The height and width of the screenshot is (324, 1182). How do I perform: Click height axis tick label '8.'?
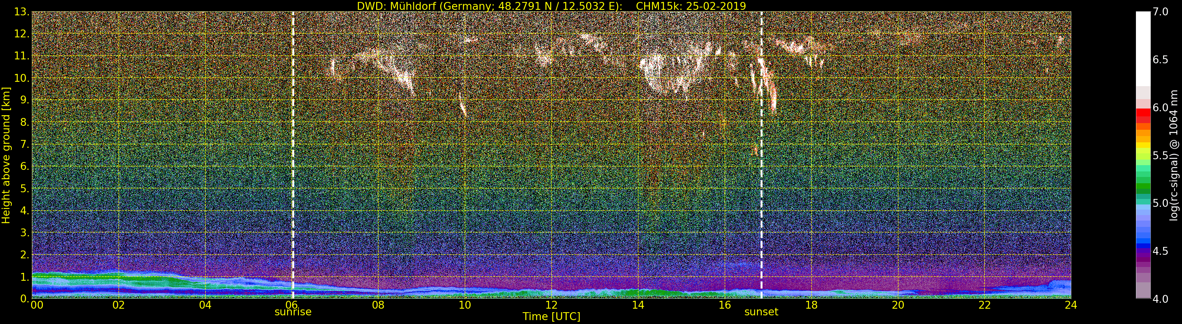[x=24, y=122]
